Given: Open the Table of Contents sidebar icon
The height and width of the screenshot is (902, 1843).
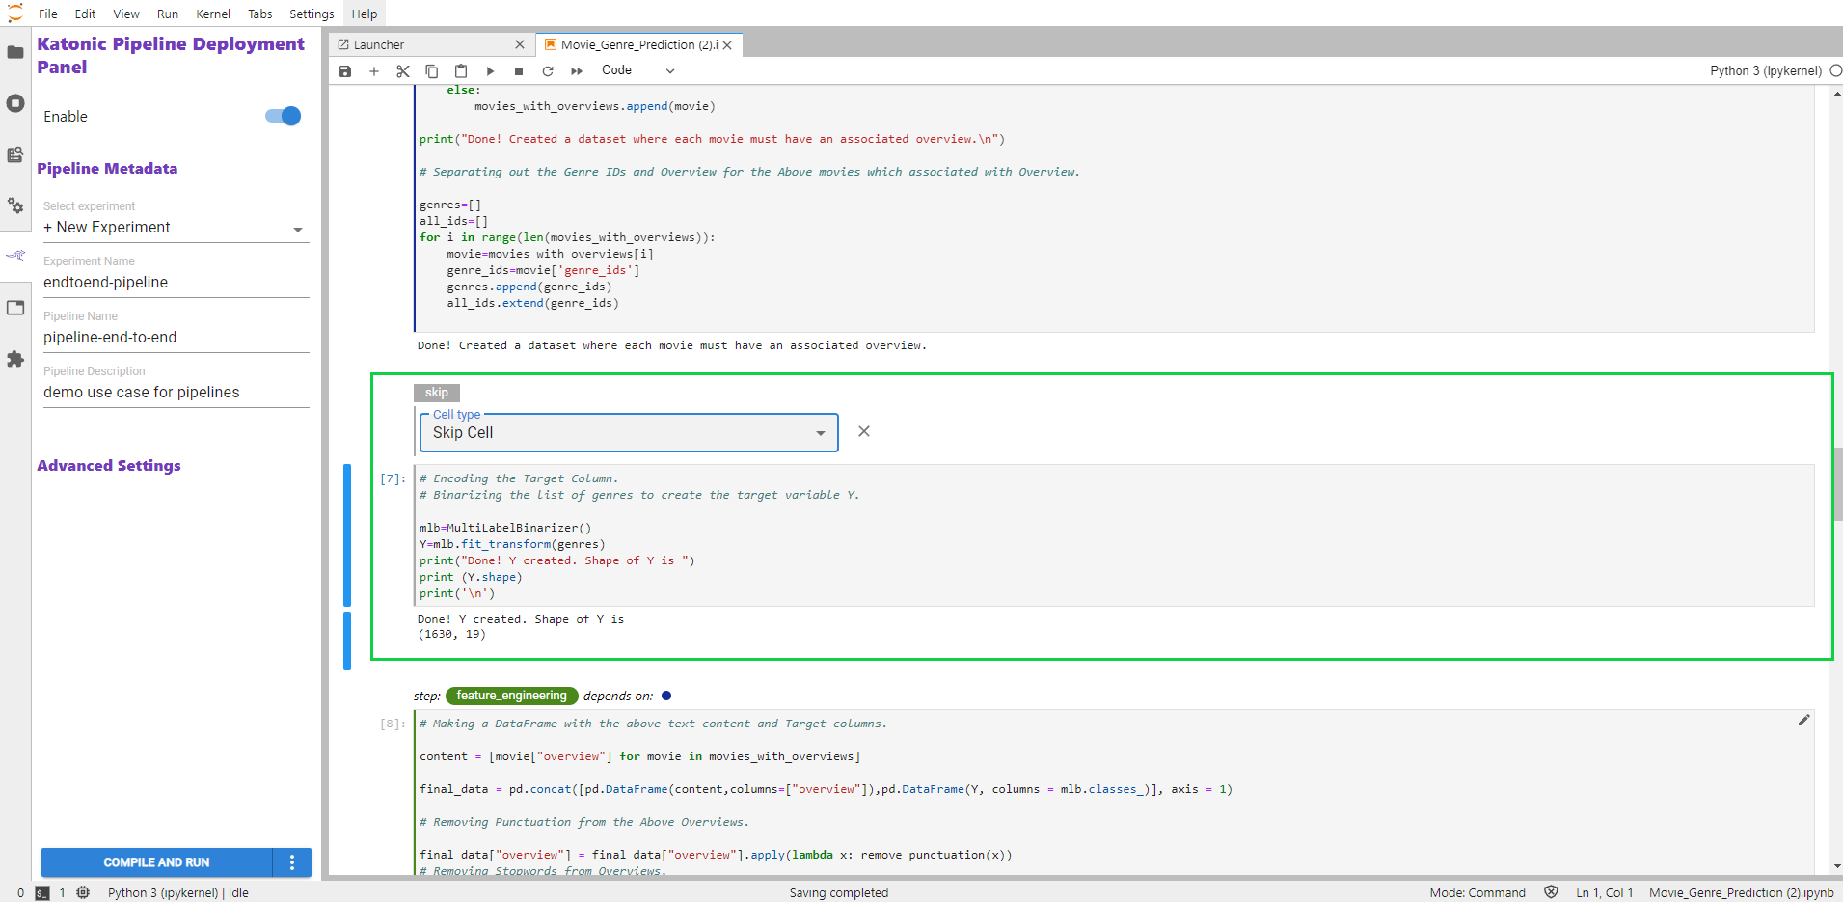Looking at the screenshot, I should 15,154.
